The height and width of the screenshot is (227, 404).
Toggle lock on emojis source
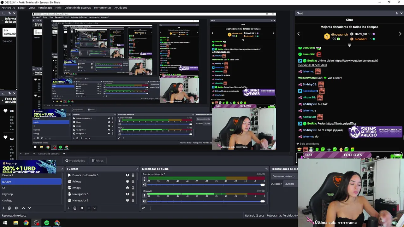133,188
